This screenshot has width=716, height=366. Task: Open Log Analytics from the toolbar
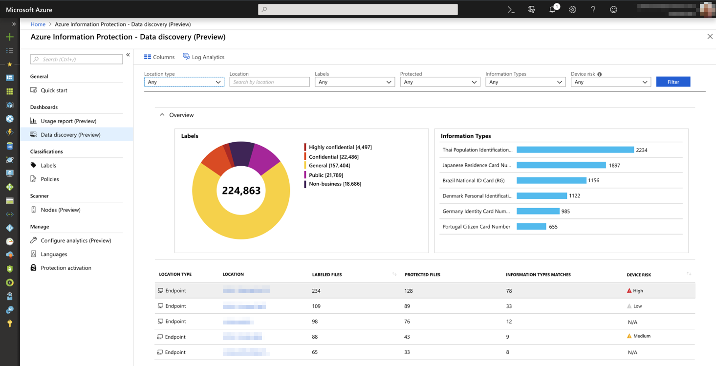203,57
